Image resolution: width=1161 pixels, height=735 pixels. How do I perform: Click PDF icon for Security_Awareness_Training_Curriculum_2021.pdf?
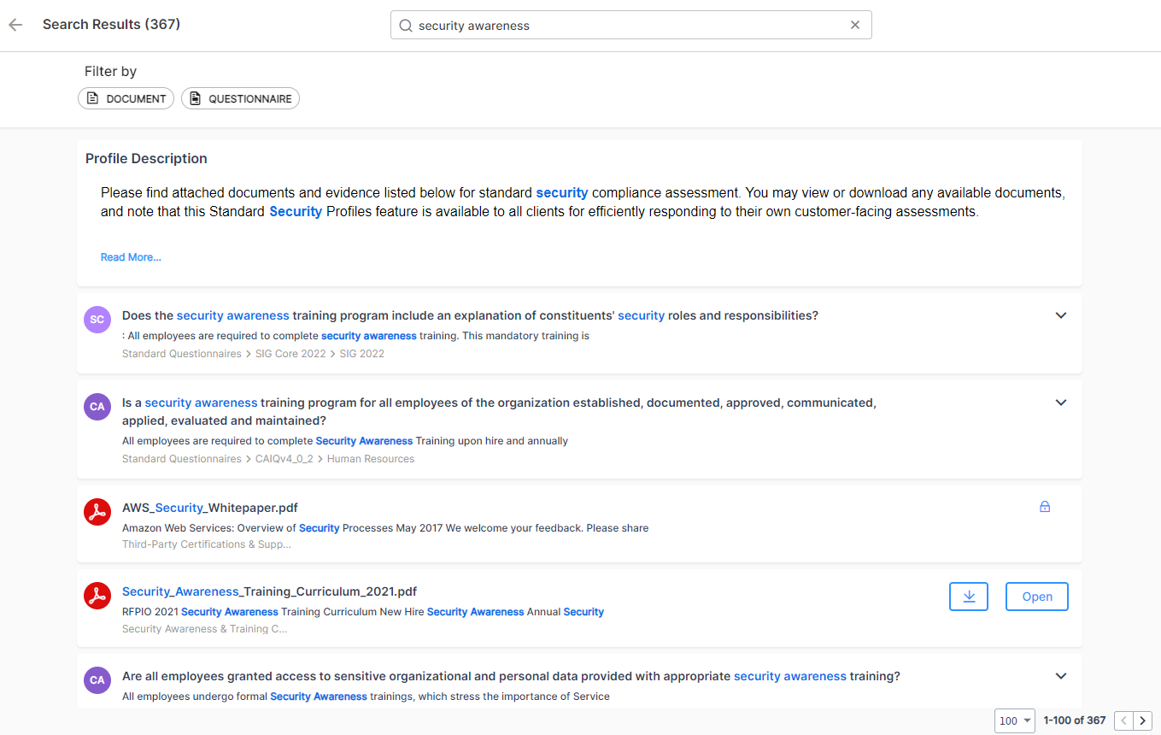[97, 596]
